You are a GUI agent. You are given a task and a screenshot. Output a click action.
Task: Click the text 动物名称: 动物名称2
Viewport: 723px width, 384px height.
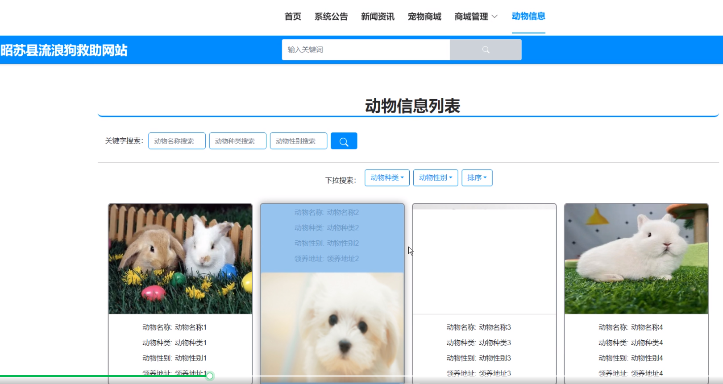(327, 212)
